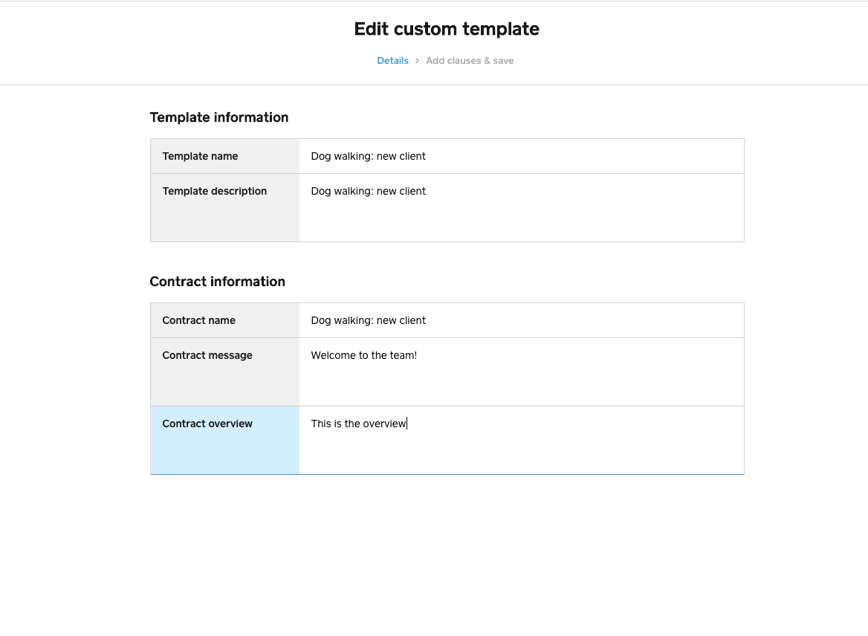Edit the Template name field

522,156
